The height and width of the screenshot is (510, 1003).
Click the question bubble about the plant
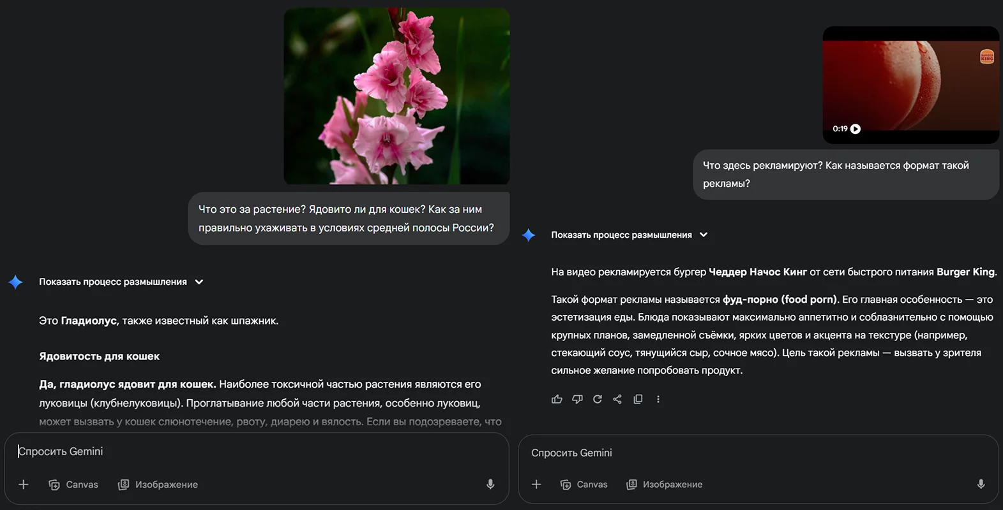tap(349, 219)
